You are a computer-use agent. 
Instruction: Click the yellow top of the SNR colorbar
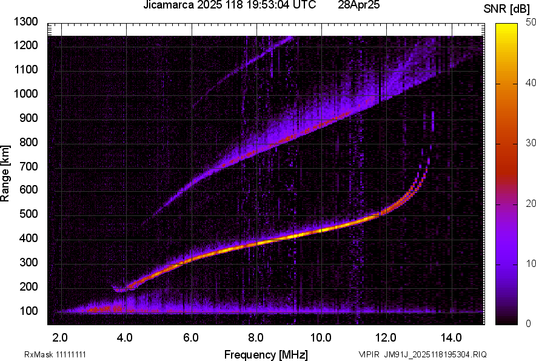[x=507, y=29]
